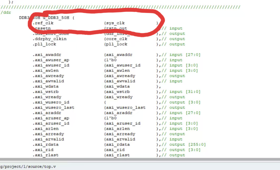
Task: Click inside empty parentheses of .axi_wusero_id
Action: click(129, 102)
